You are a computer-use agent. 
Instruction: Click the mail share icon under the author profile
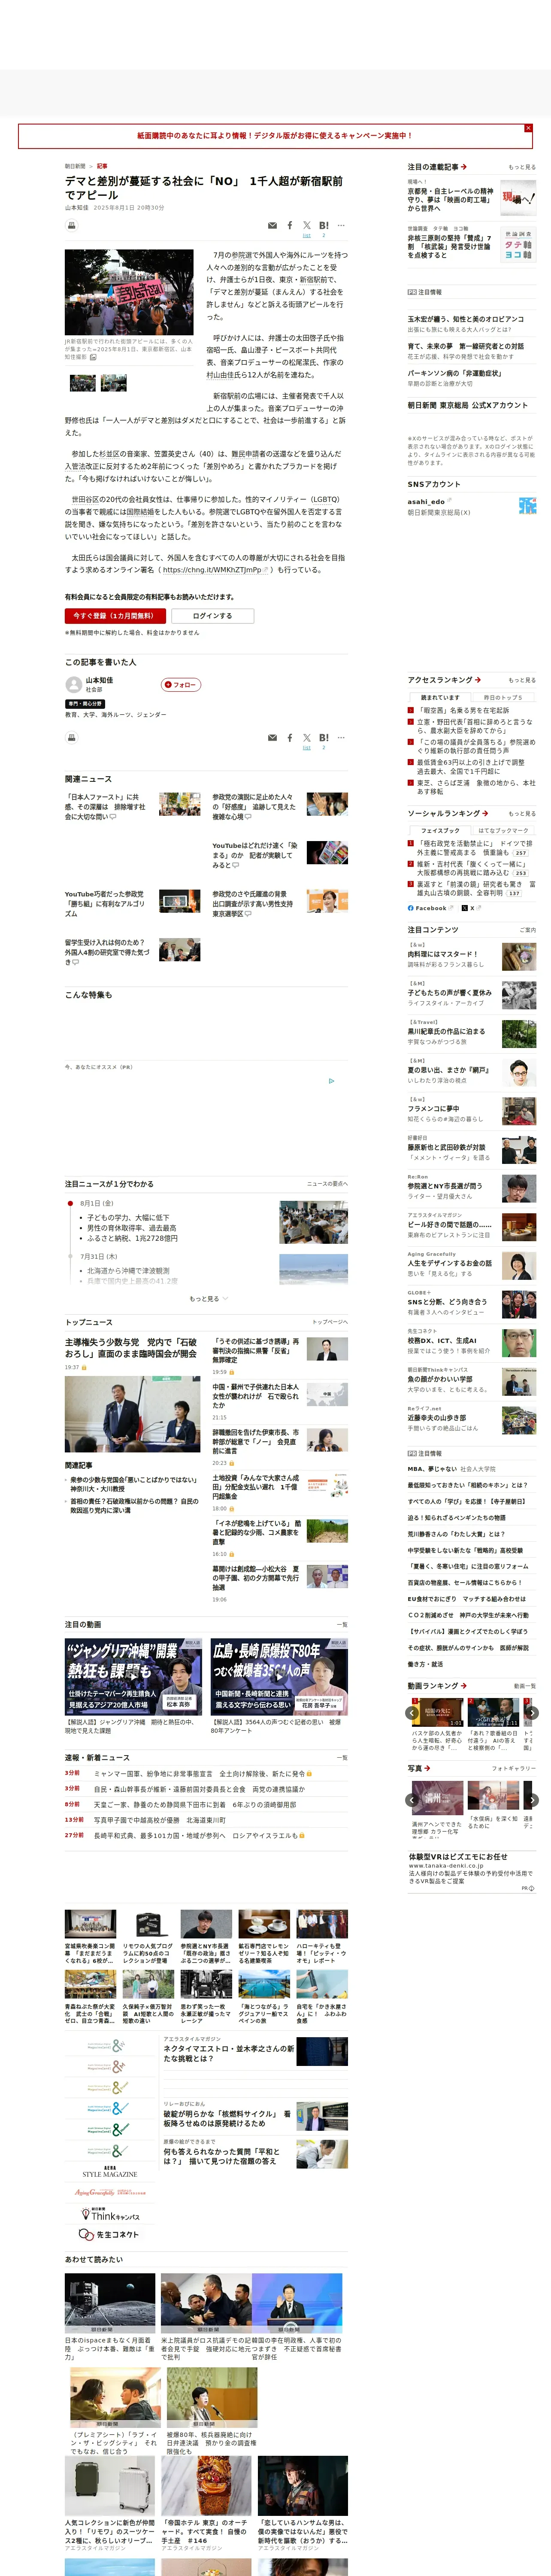click(272, 738)
